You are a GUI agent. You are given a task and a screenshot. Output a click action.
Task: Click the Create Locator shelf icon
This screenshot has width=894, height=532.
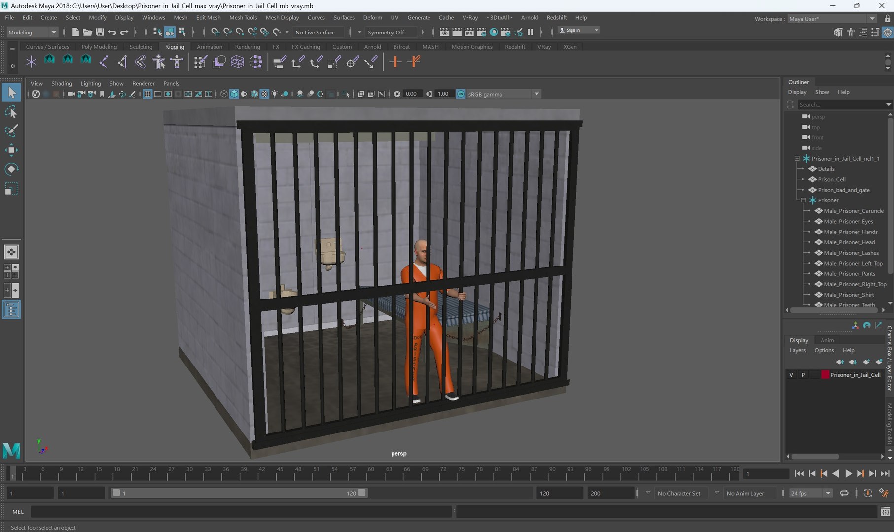pos(31,62)
